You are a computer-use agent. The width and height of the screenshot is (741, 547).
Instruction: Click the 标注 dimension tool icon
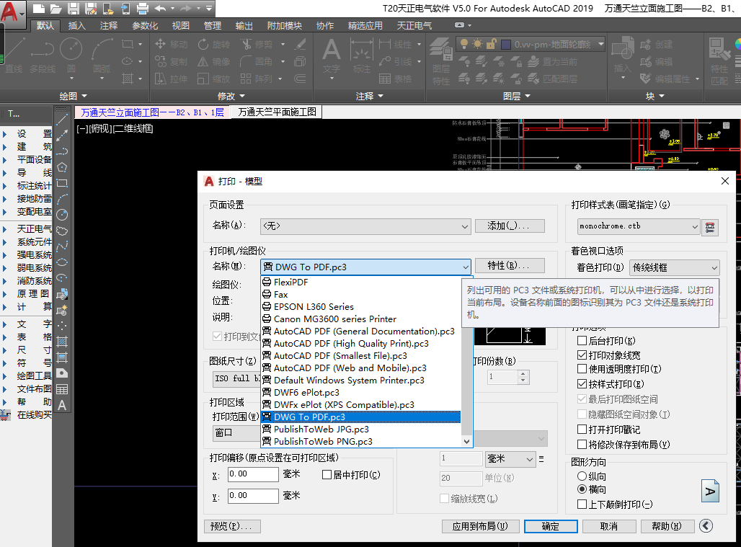click(362, 55)
